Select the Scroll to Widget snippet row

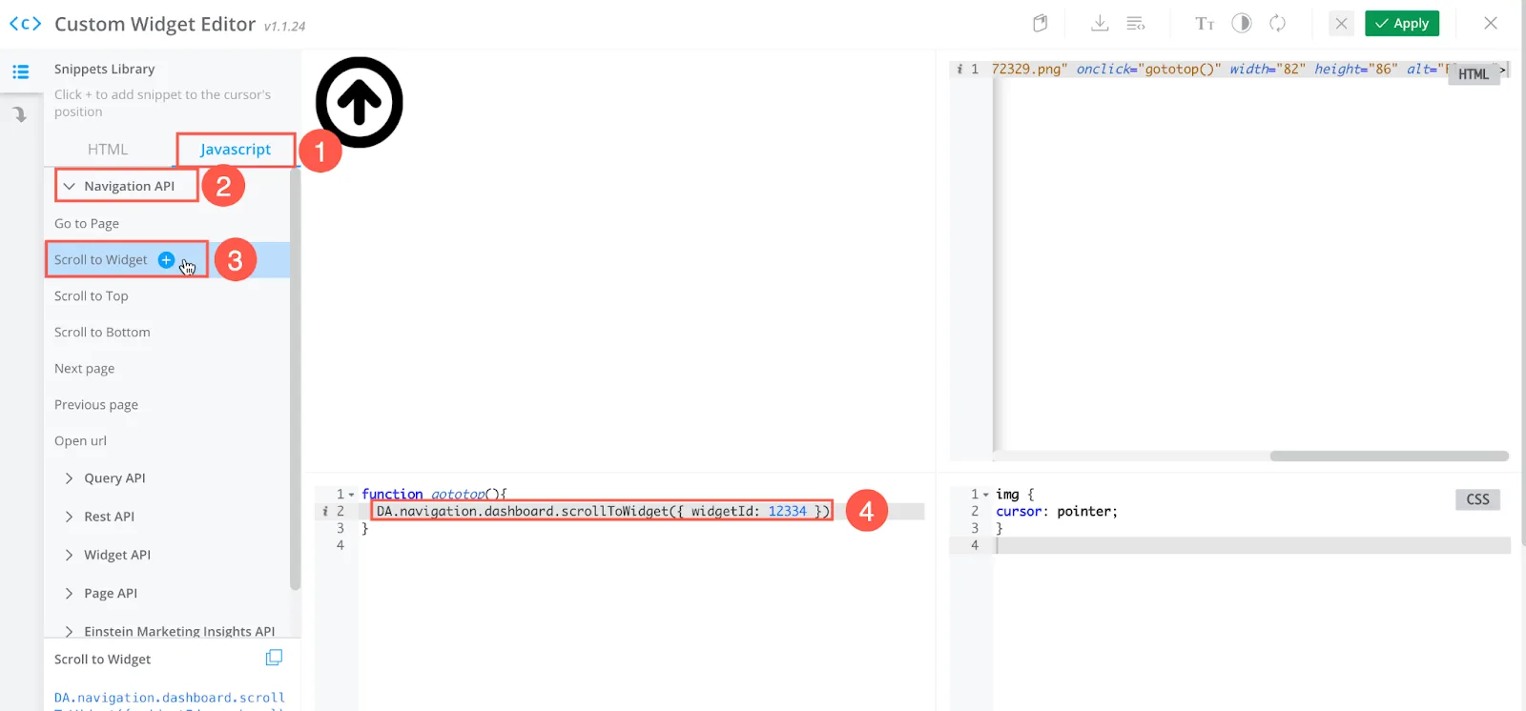point(167,259)
